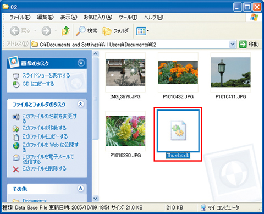Click the e-mail envelope icon

click(16, 157)
